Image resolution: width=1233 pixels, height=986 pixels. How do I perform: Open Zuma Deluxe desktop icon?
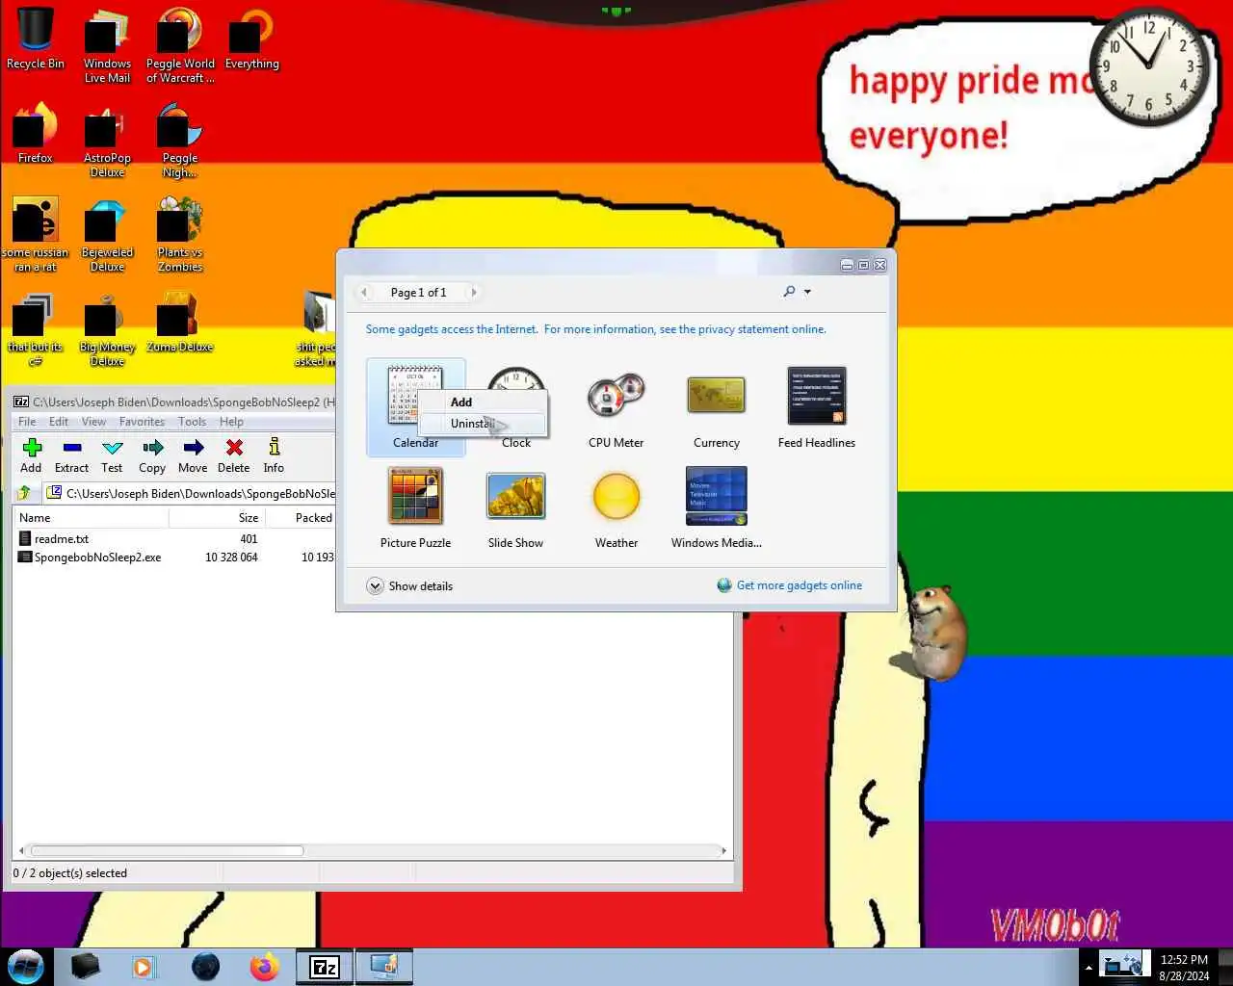click(x=180, y=322)
